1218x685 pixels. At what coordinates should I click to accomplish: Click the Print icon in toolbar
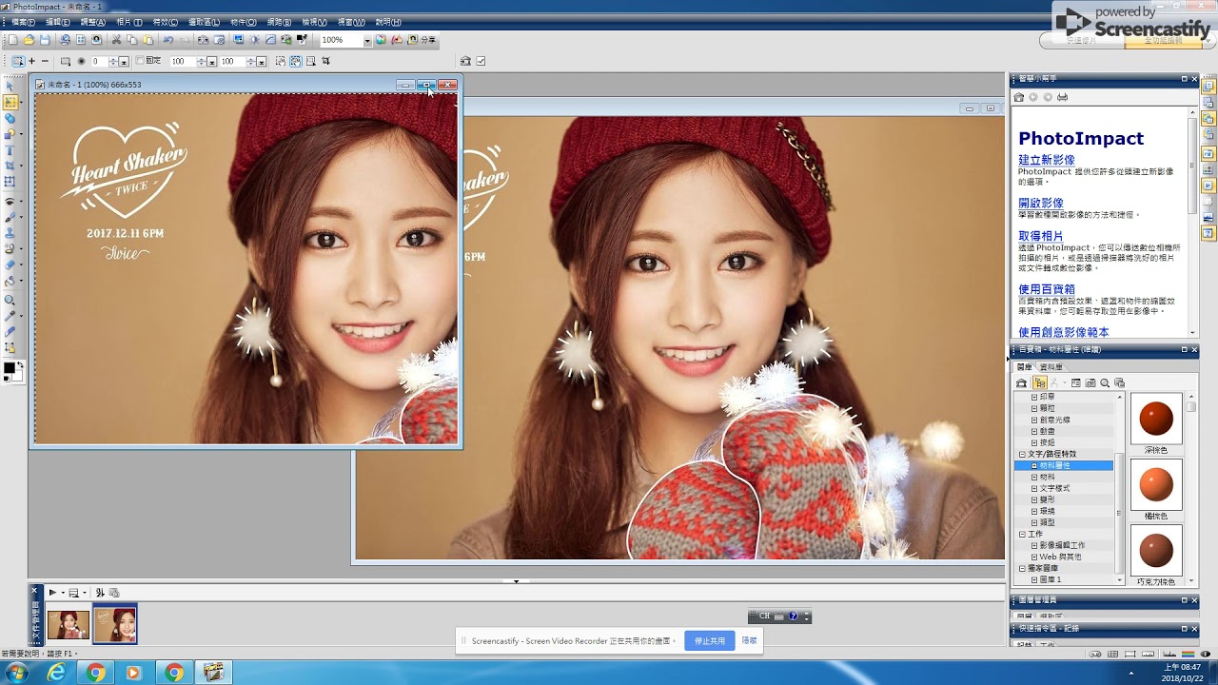coord(65,40)
